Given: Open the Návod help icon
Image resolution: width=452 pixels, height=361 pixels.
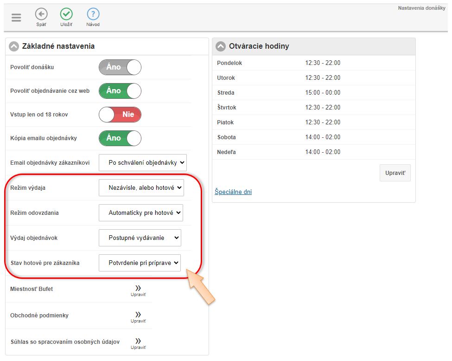Looking at the screenshot, I should tap(93, 14).
